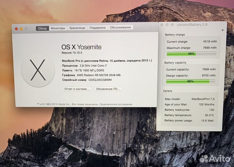The image size is (234, 167).
Task: Minimize the About This Mac window
Action: (x=21, y=29)
